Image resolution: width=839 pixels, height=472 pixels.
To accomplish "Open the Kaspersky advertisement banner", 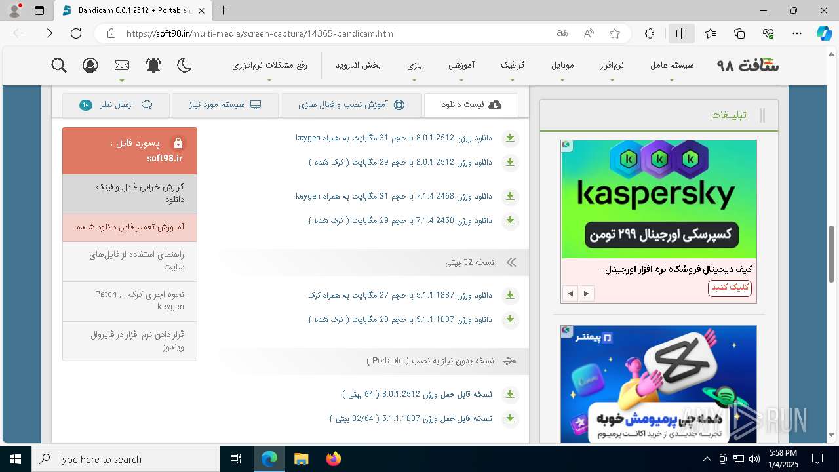I will [x=659, y=199].
